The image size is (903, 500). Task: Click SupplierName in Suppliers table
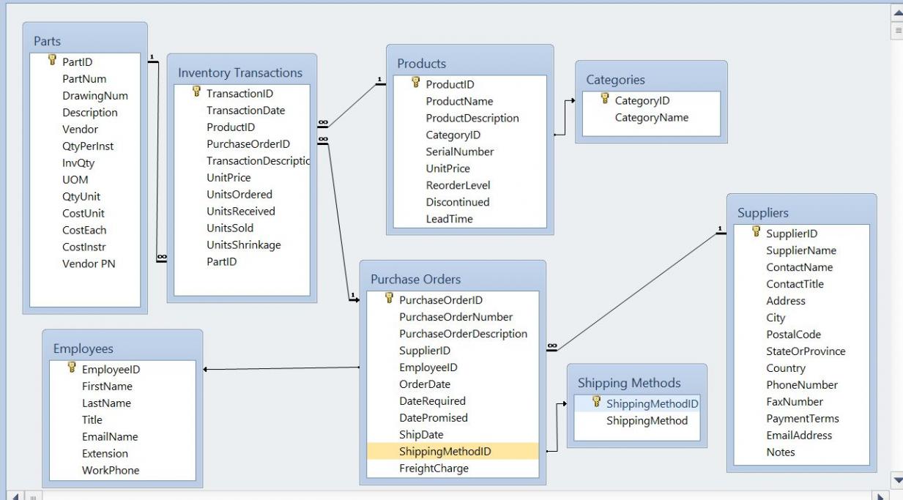[801, 250]
